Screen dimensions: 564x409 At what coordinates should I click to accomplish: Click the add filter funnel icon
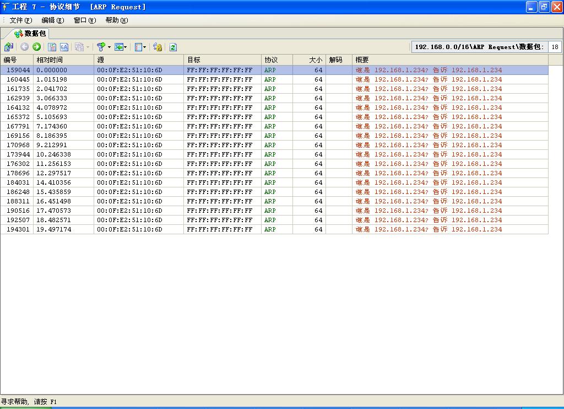[x=101, y=47]
